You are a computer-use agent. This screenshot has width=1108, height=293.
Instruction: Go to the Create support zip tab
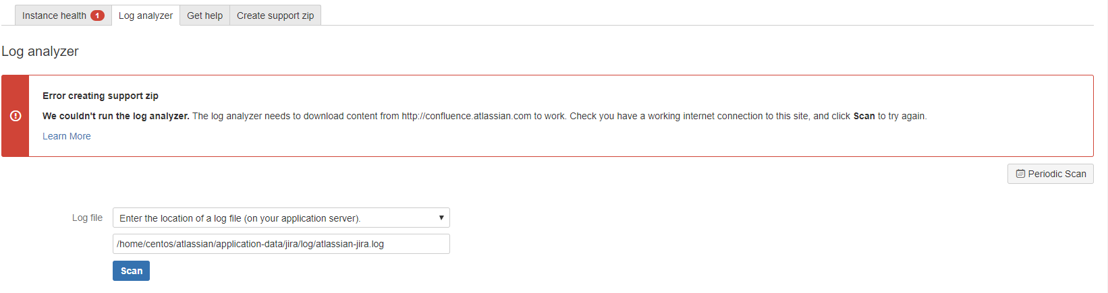[275, 15]
